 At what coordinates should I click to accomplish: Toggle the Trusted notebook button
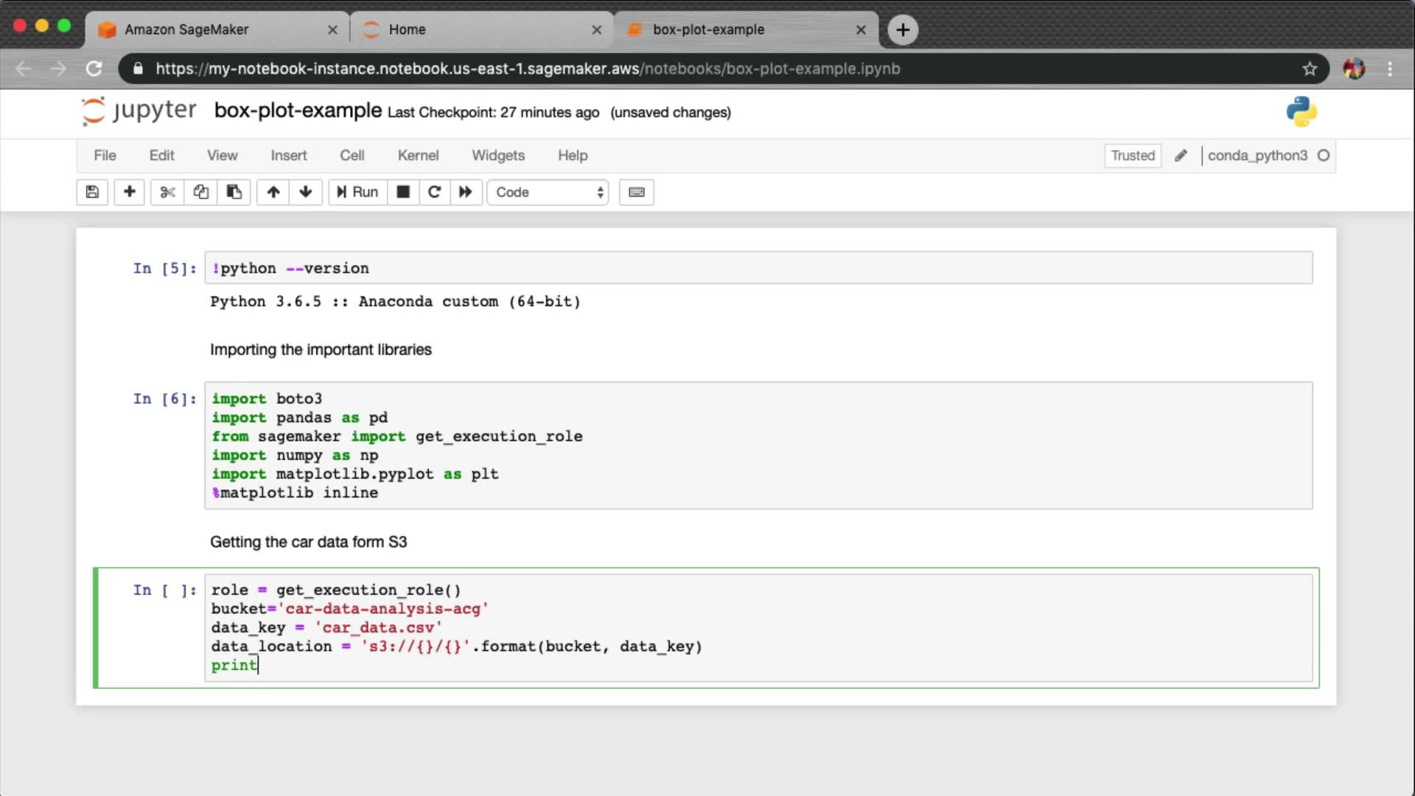1132,156
